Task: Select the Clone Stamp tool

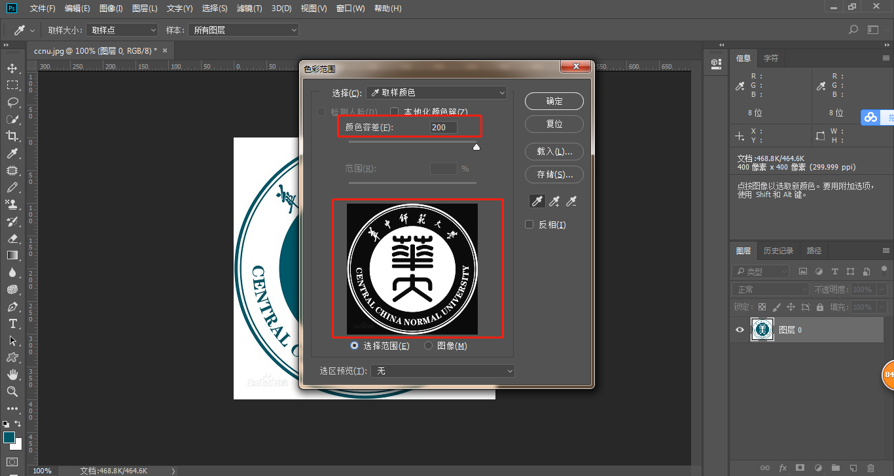Action: point(12,204)
